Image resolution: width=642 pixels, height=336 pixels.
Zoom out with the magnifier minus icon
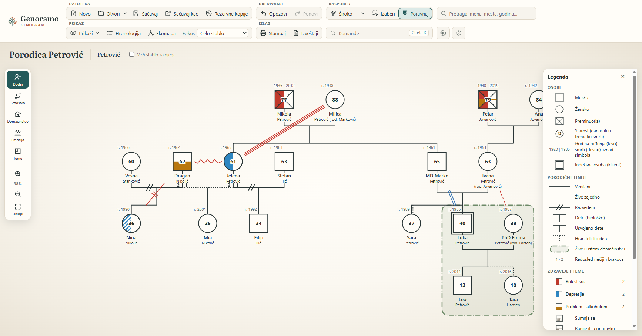(x=18, y=194)
